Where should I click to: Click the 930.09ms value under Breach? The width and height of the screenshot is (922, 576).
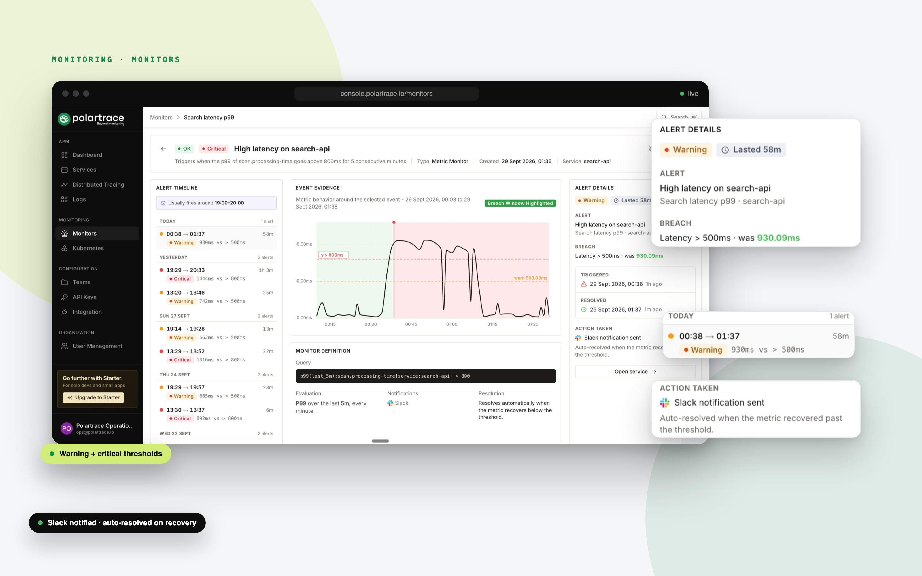[650, 256]
